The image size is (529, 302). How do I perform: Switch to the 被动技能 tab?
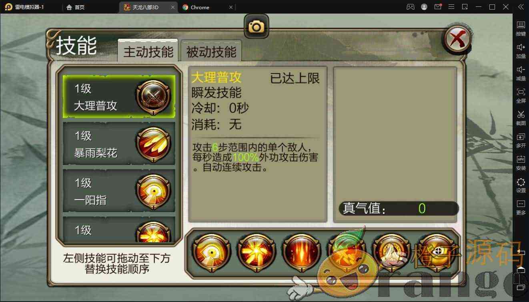point(211,52)
